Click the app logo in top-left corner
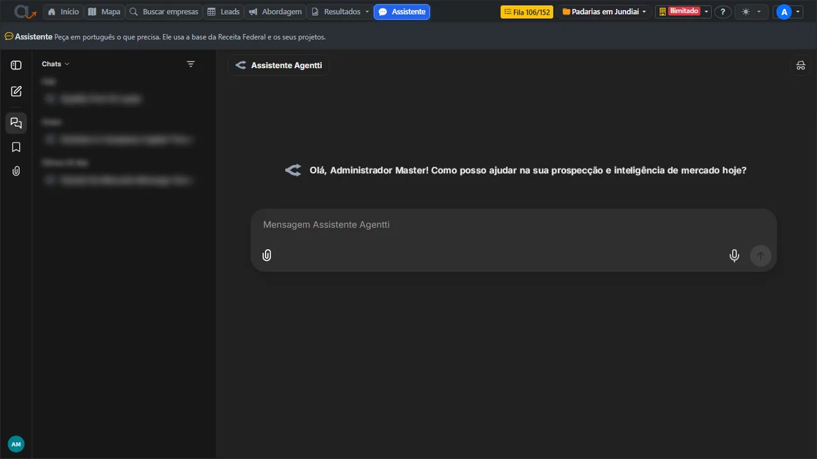 26,11
